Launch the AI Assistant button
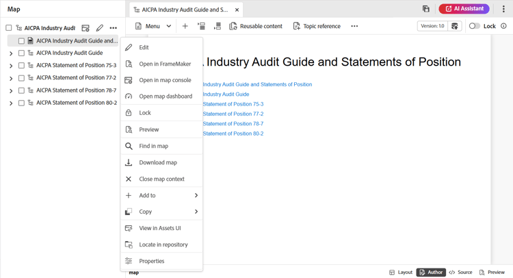 (464, 9)
